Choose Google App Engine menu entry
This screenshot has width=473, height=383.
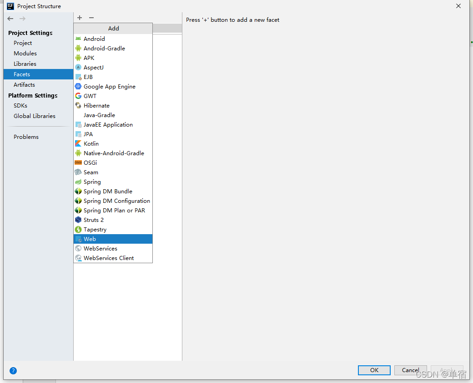coord(113,86)
